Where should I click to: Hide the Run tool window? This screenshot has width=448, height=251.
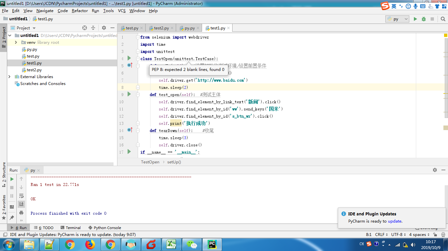click(443, 170)
